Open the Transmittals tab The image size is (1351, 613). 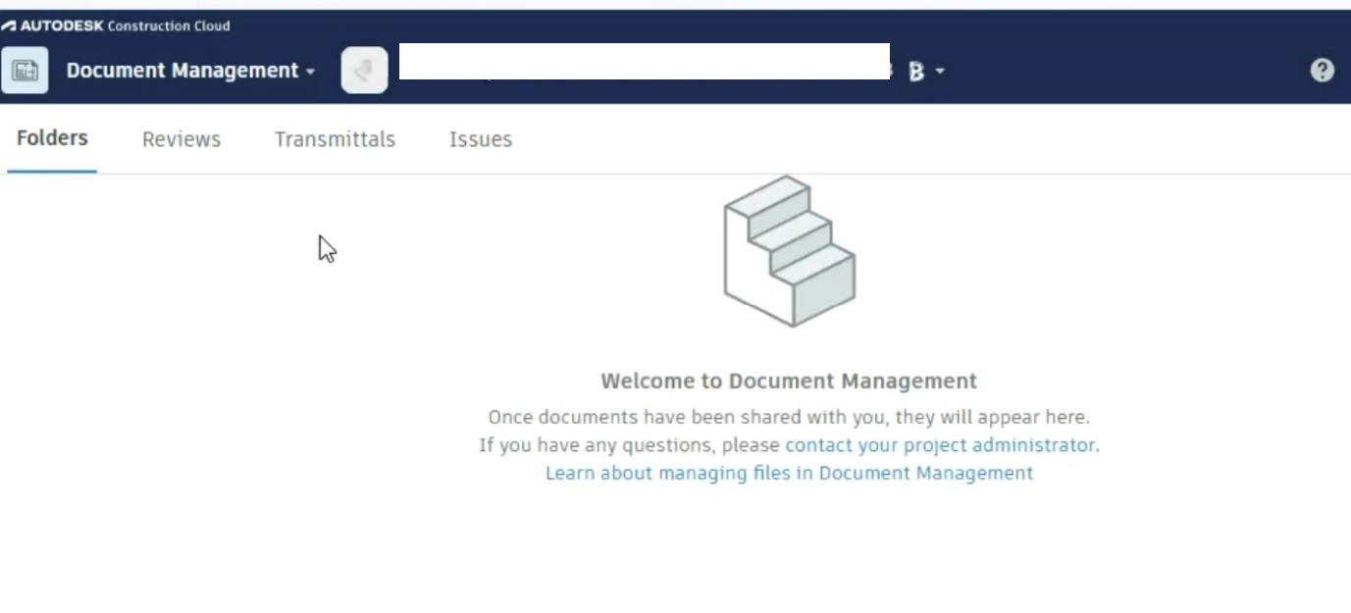pos(335,139)
